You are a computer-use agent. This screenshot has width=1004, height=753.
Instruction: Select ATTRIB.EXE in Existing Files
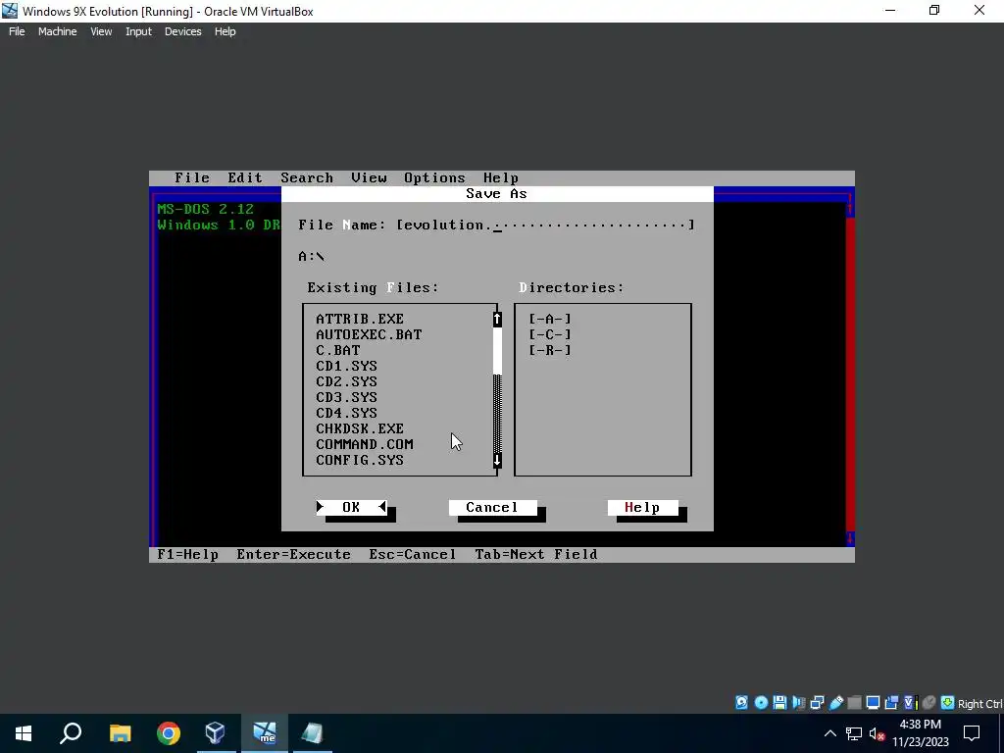pyautogui.click(x=360, y=319)
